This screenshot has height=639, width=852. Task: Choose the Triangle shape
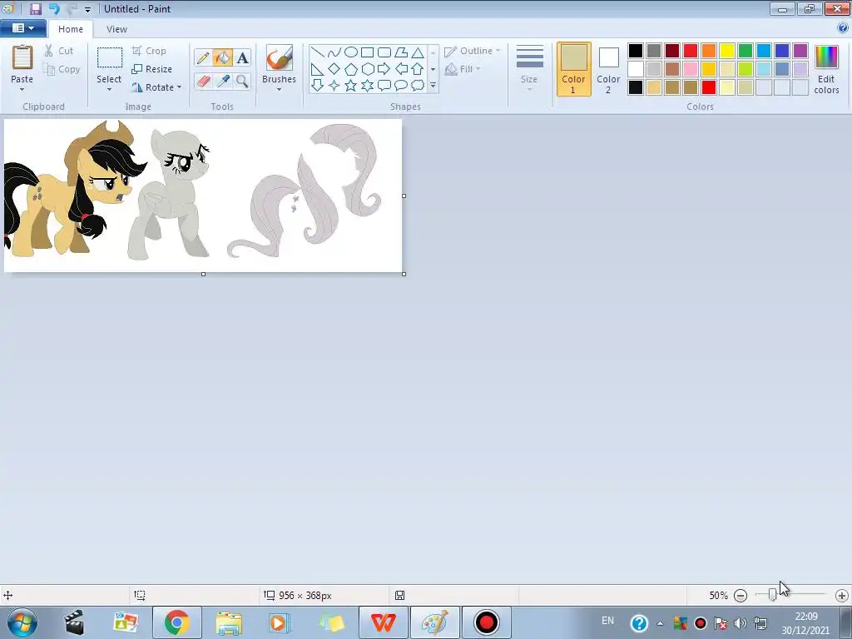(418, 52)
